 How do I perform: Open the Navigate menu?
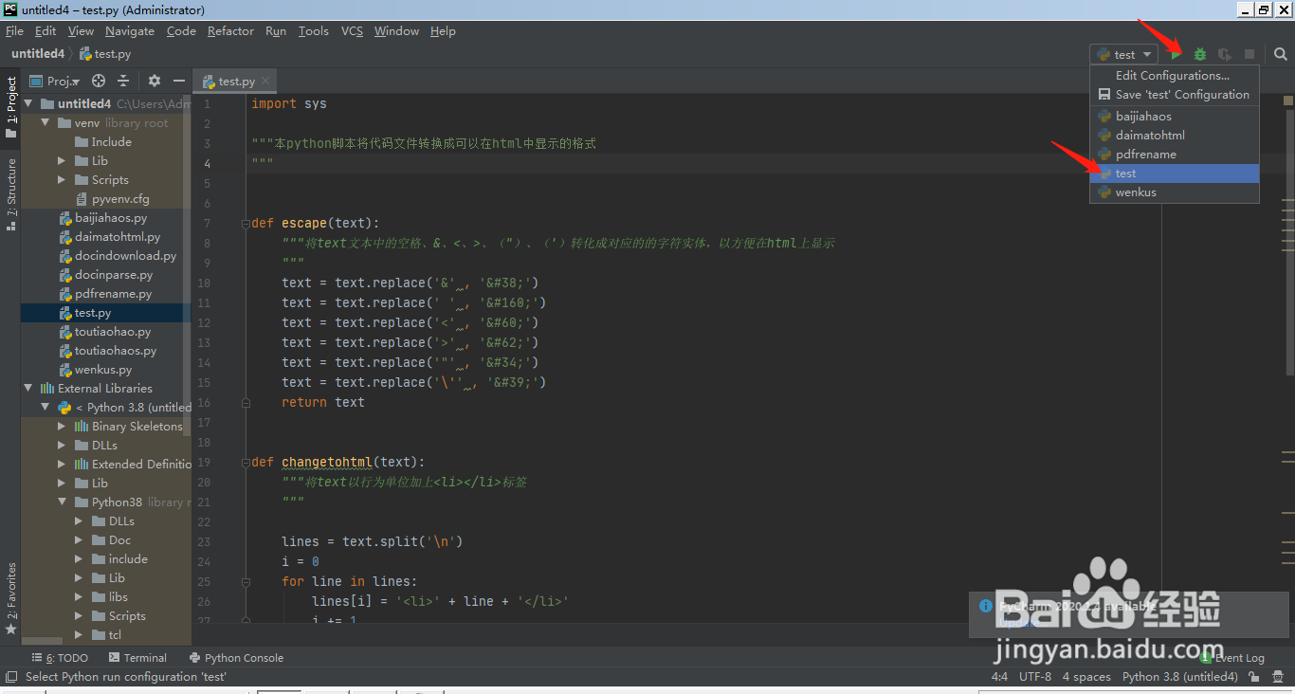pyautogui.click(x=130, y=31)
